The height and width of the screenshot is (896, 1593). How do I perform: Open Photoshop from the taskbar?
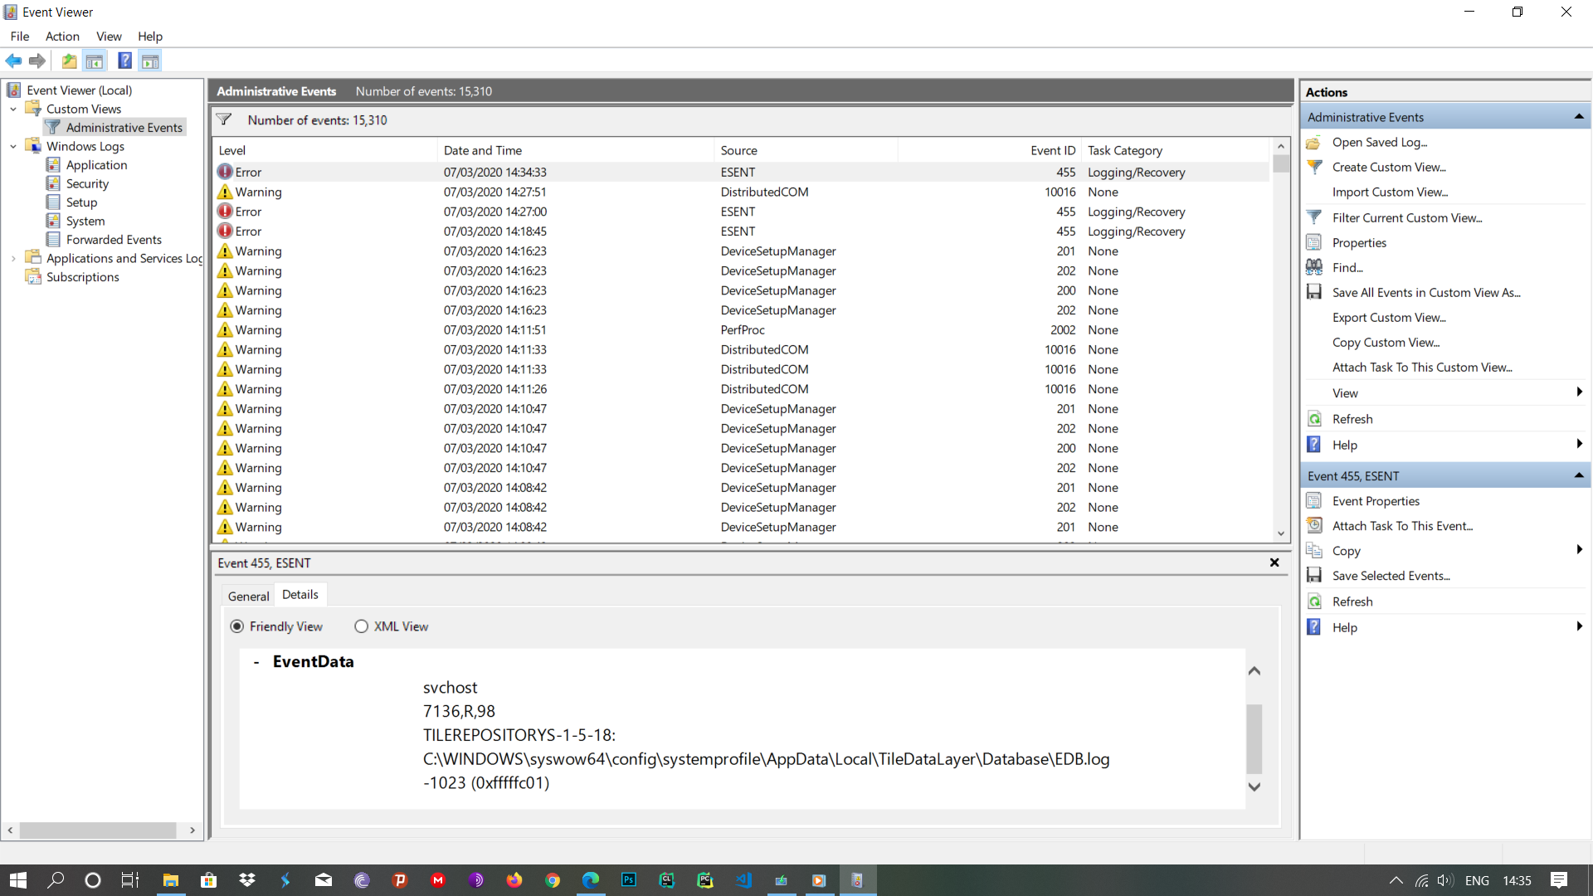629,880
